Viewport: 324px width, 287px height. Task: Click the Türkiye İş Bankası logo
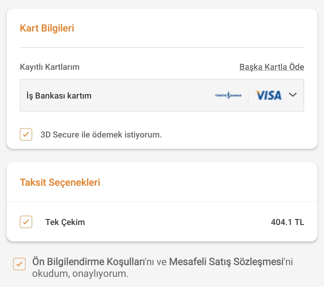(x=228, y=95)
